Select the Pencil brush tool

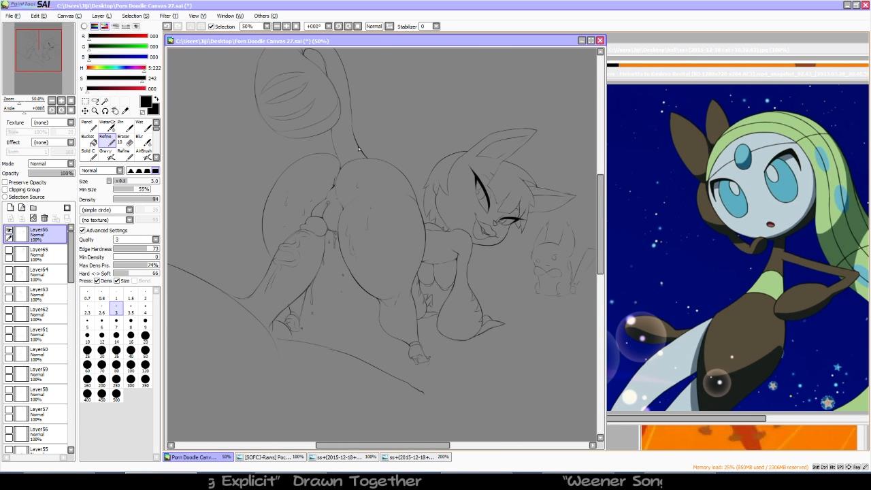point(88,125)
